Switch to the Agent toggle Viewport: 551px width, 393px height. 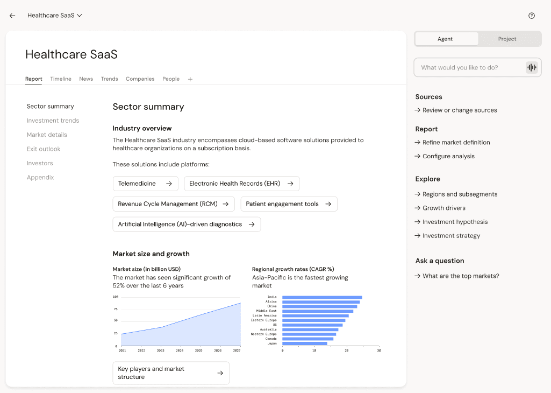click(x=446, y=39)
